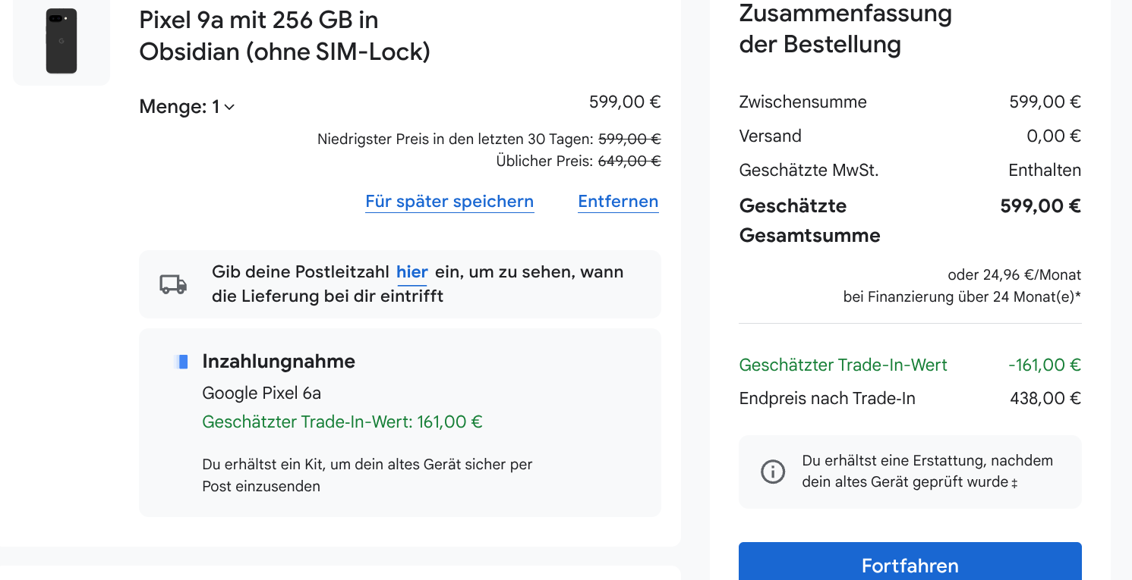Click green trade-in value text in Inzahlungnahme card
Image resolution: width=1132 pixels, height=580 pixels.
342,422
